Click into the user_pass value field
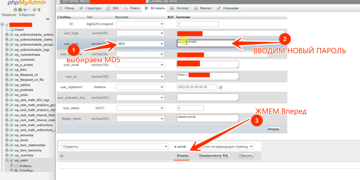Image resolution: width=360 pixels, height=180 pixels. (x=204, y=43)
